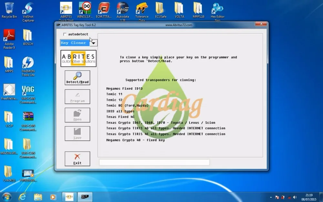
Task: Click the ABRITES automotive solutions logo
Action: (78, 58)
